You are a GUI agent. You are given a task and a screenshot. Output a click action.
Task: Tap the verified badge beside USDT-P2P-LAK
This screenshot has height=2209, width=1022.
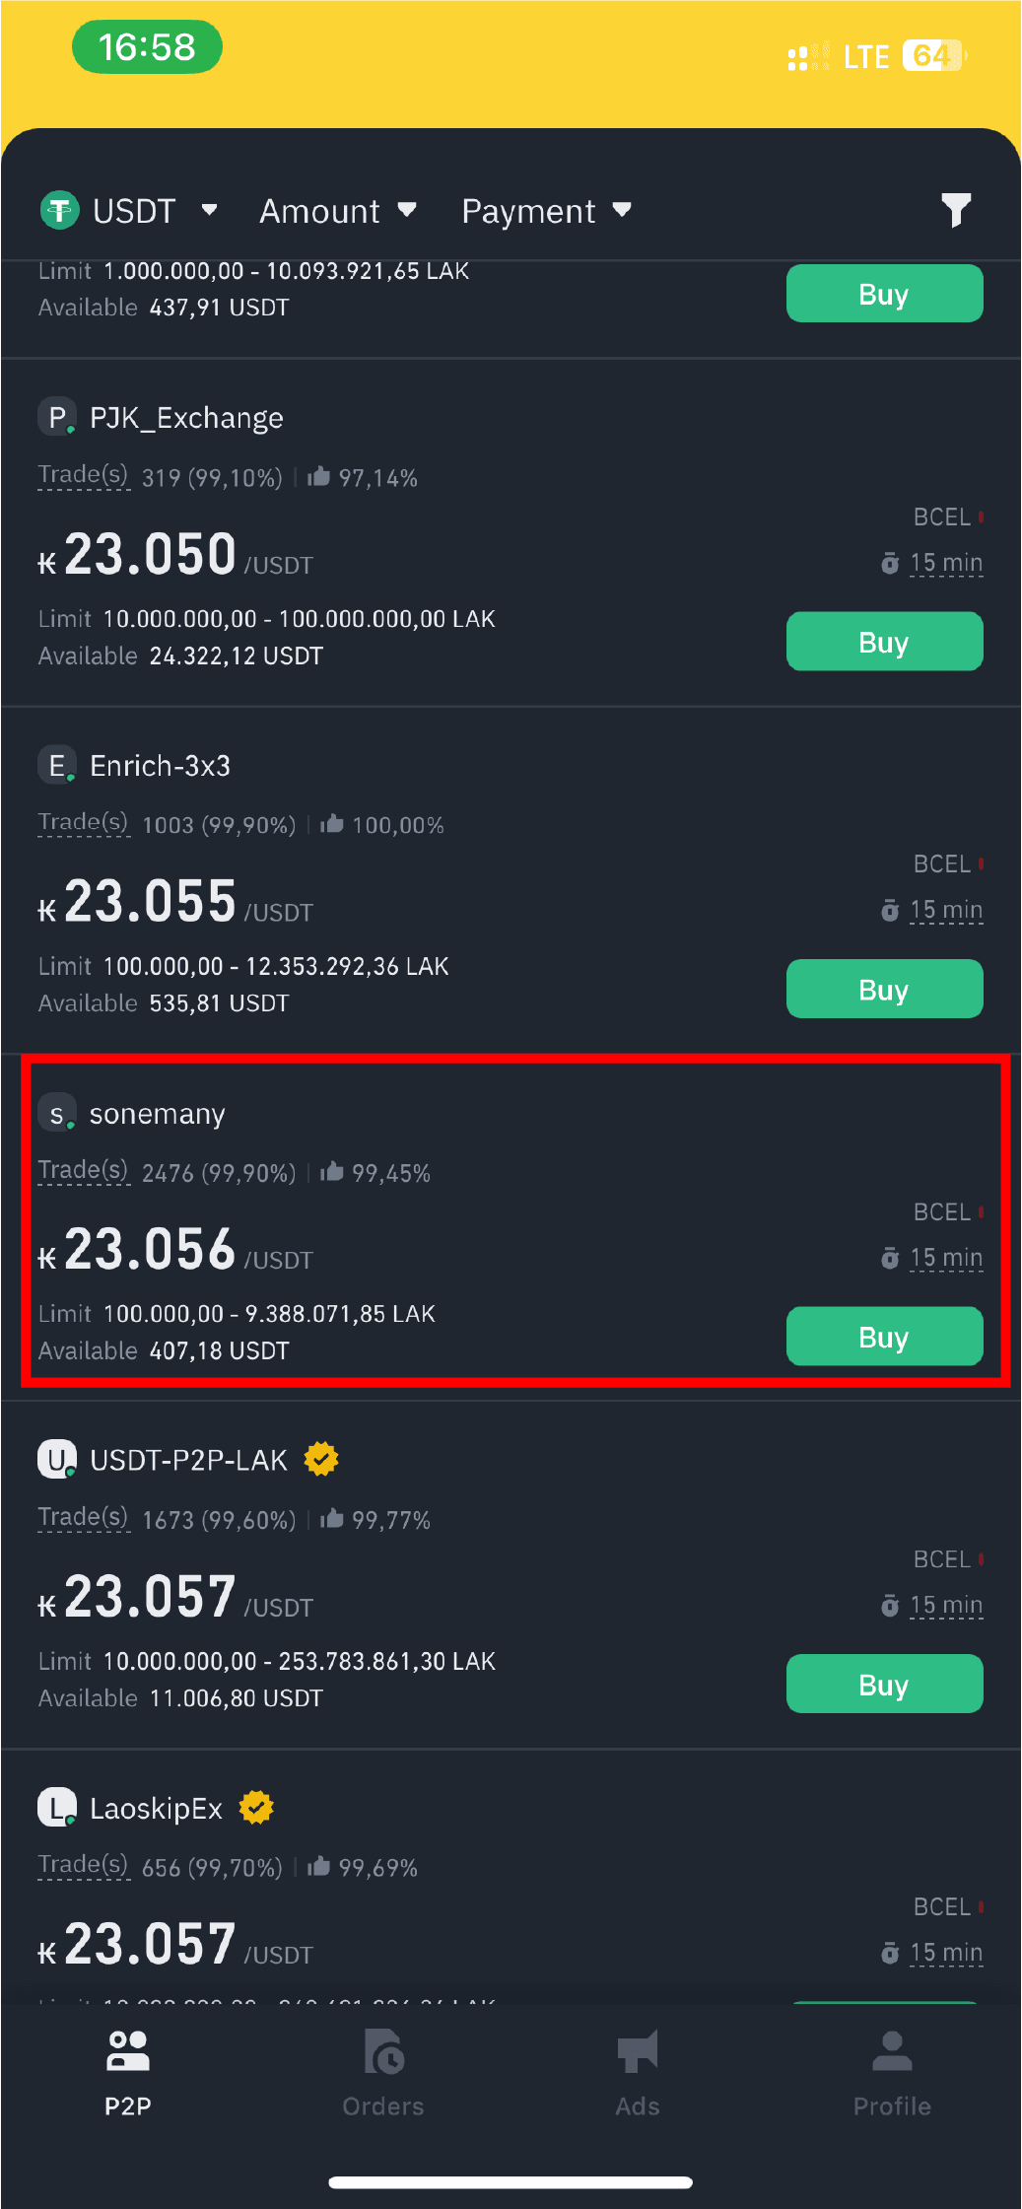(x=321, y=1459)
